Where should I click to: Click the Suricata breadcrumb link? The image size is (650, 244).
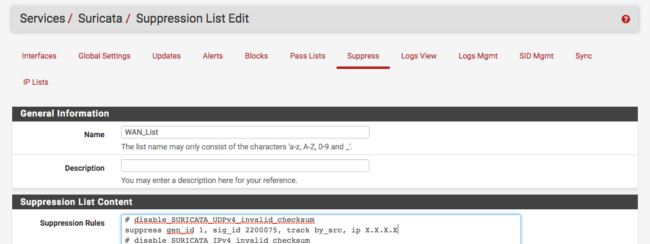(100, 19)
